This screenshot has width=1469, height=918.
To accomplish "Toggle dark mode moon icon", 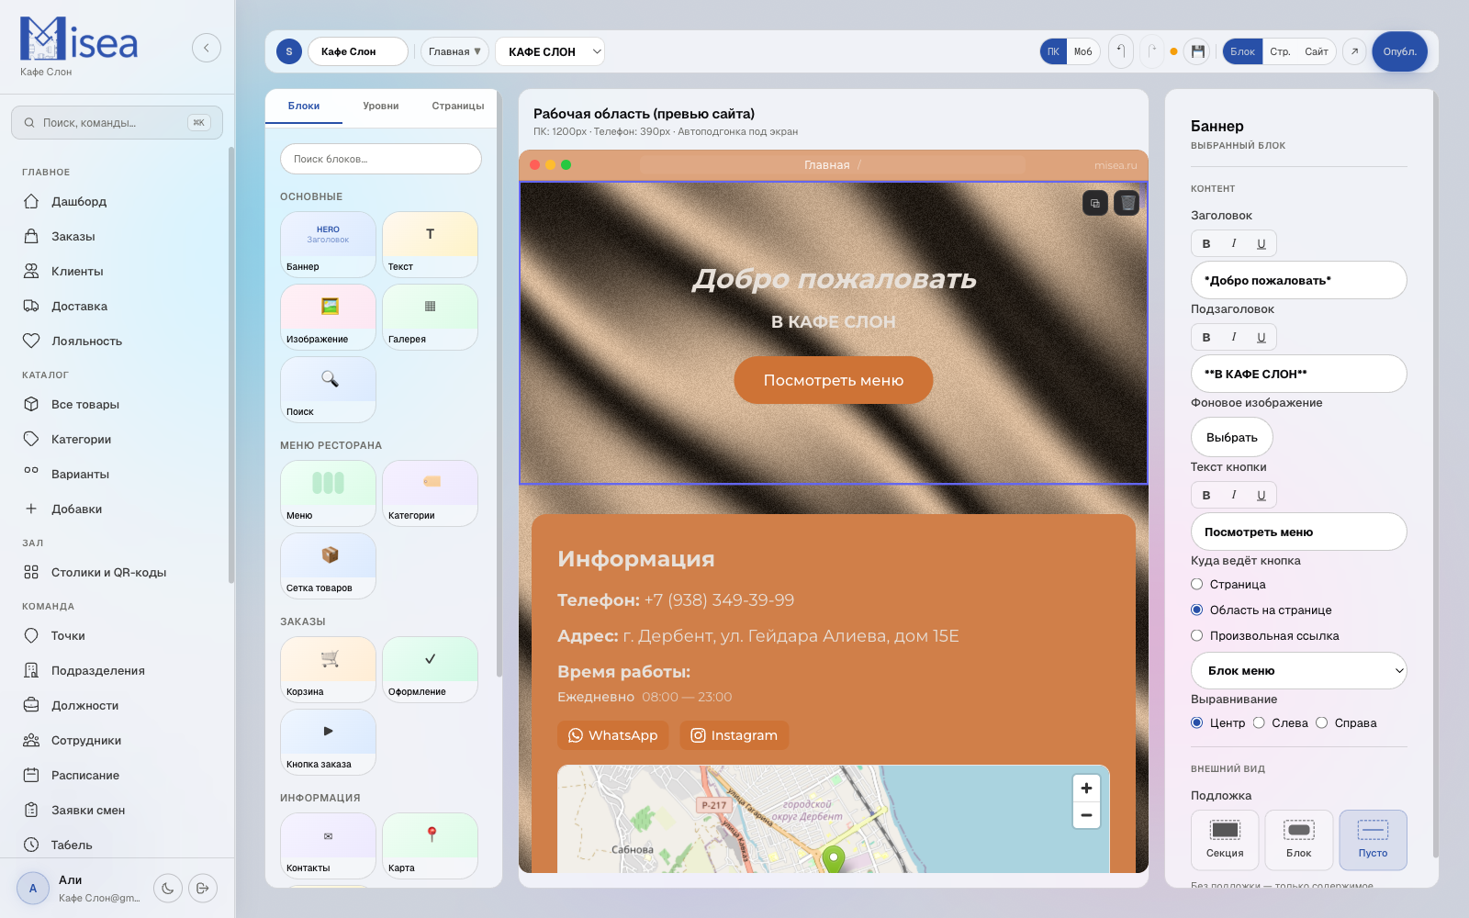I will pos(168,888).
